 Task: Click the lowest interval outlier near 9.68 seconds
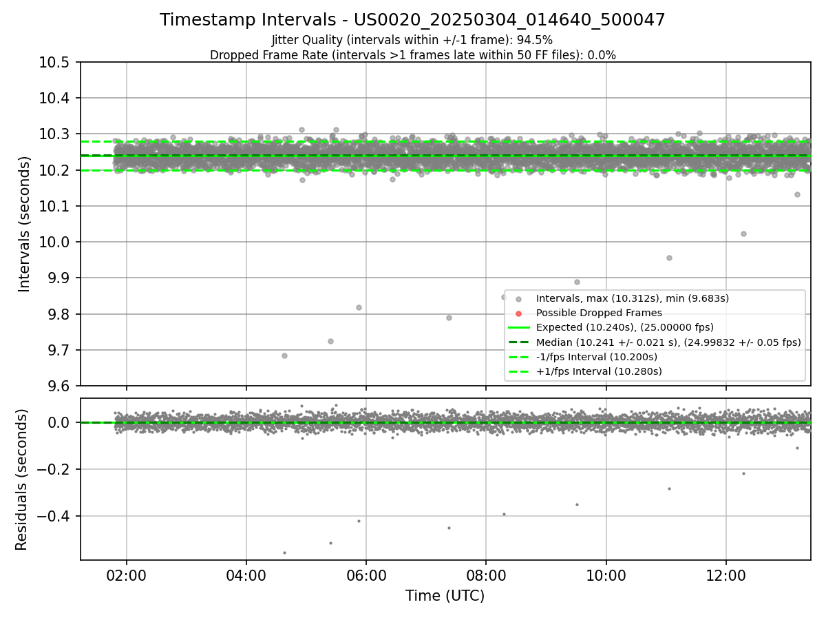[284, 355]
